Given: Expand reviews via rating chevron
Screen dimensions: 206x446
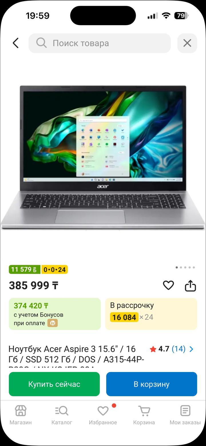Looking at the screenshot, I should [191, 349].
